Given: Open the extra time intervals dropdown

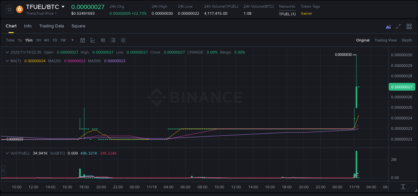Looking at the screenshot, I should 72,40.
